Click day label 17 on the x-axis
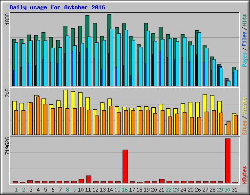Viewport: 250px width, 195px height. click(x=132, y=190)
